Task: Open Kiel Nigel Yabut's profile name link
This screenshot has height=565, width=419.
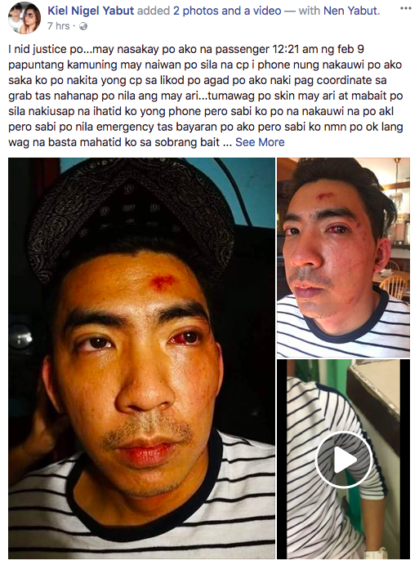Action: [91, 11]
